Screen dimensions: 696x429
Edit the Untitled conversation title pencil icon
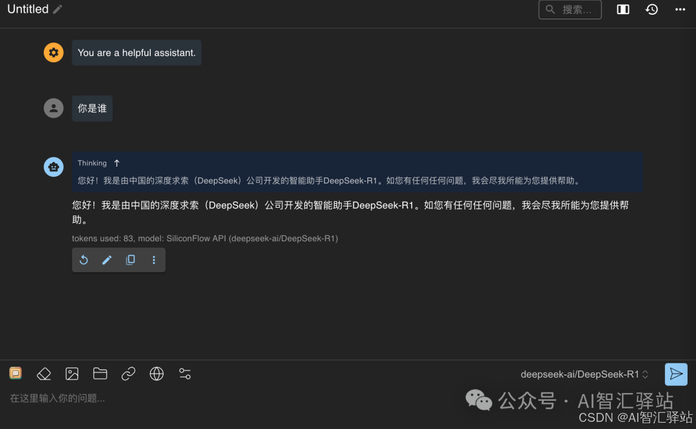58,9
